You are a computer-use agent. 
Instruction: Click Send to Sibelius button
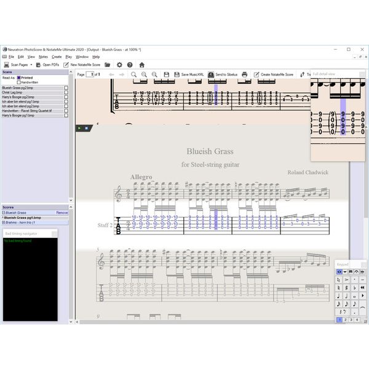pos(223,74)
